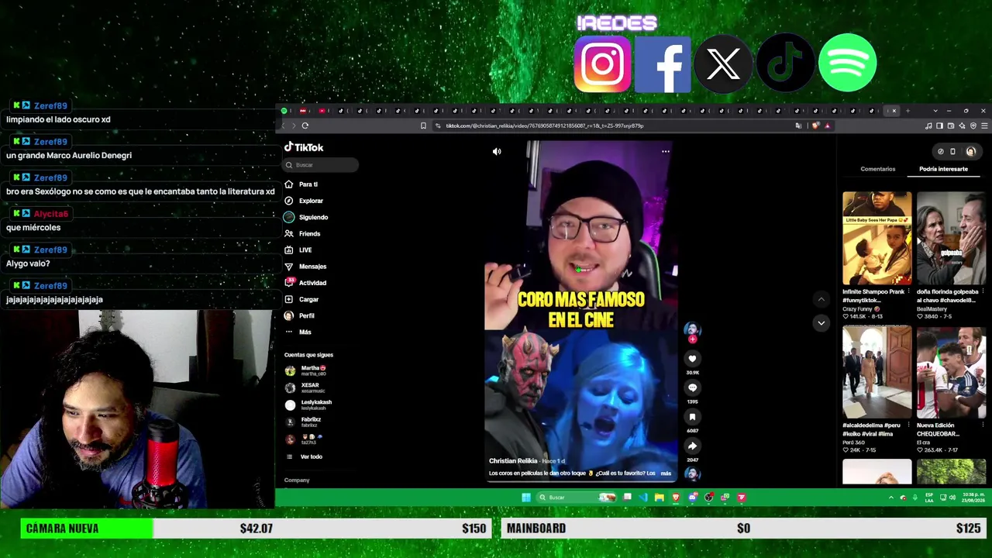Reload the page with the browser refresh button
This screenshot has height=558, width=992.
tap(305, 126)
